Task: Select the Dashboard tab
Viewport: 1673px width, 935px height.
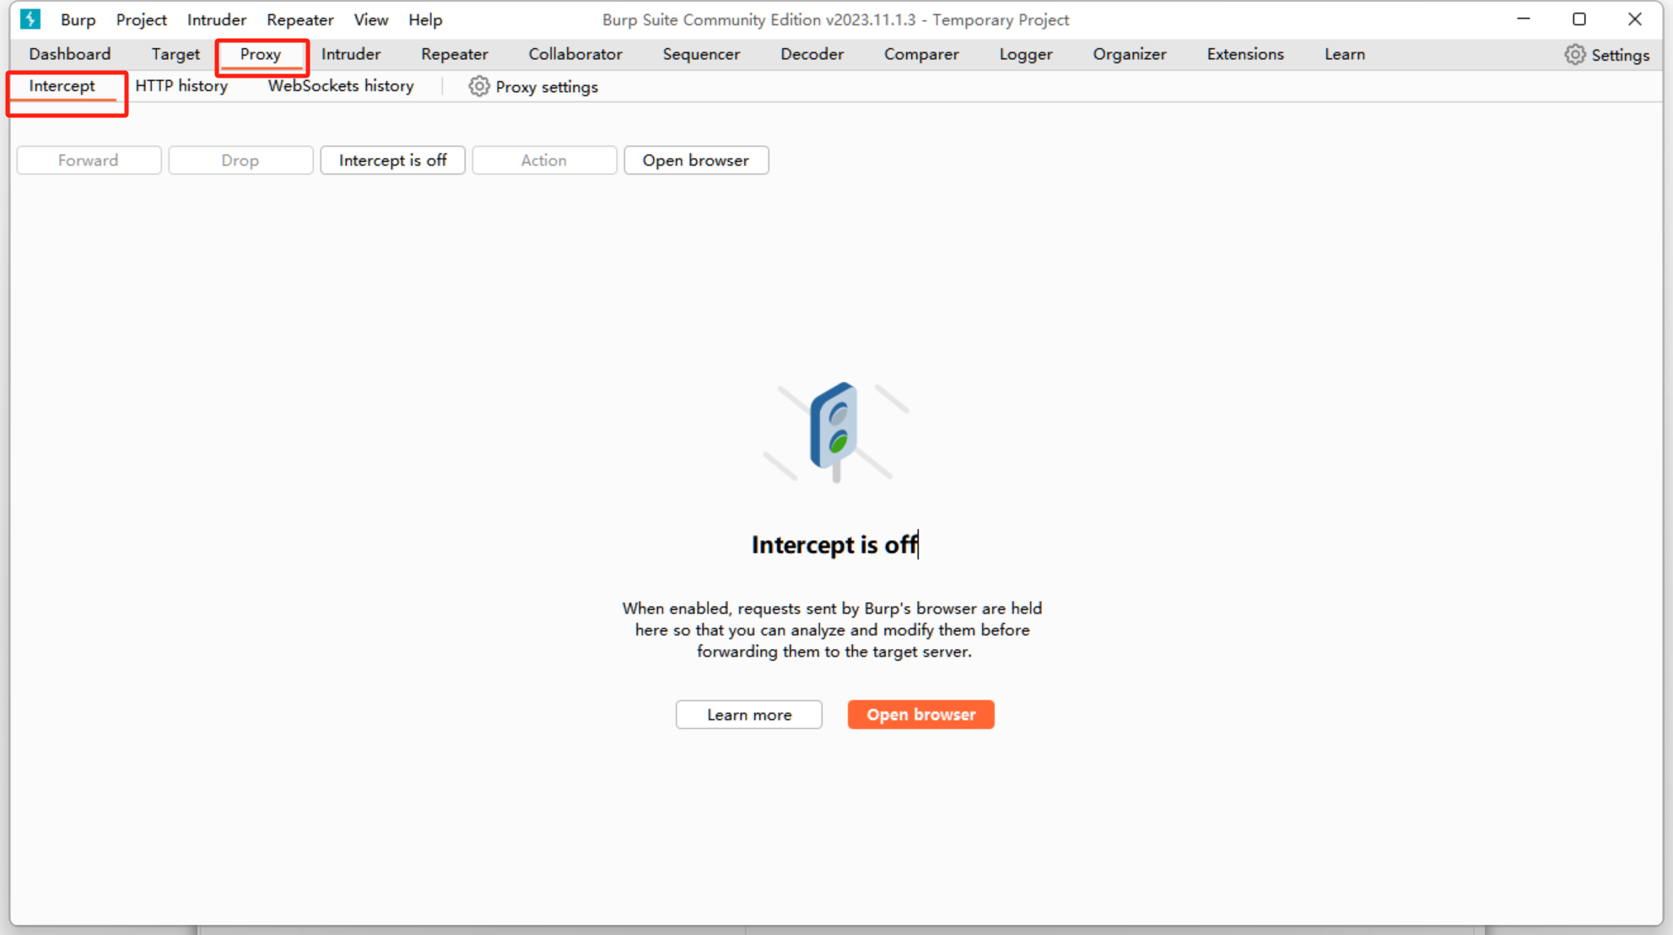Action: point(69,54)
